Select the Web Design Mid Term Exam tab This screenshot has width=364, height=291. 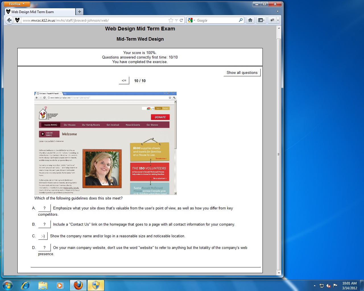[x=40, y=12]
